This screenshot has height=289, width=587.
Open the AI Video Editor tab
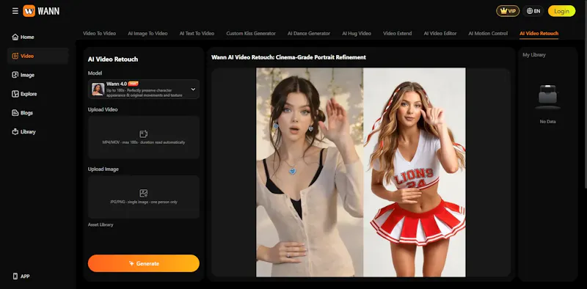[440, 33]
